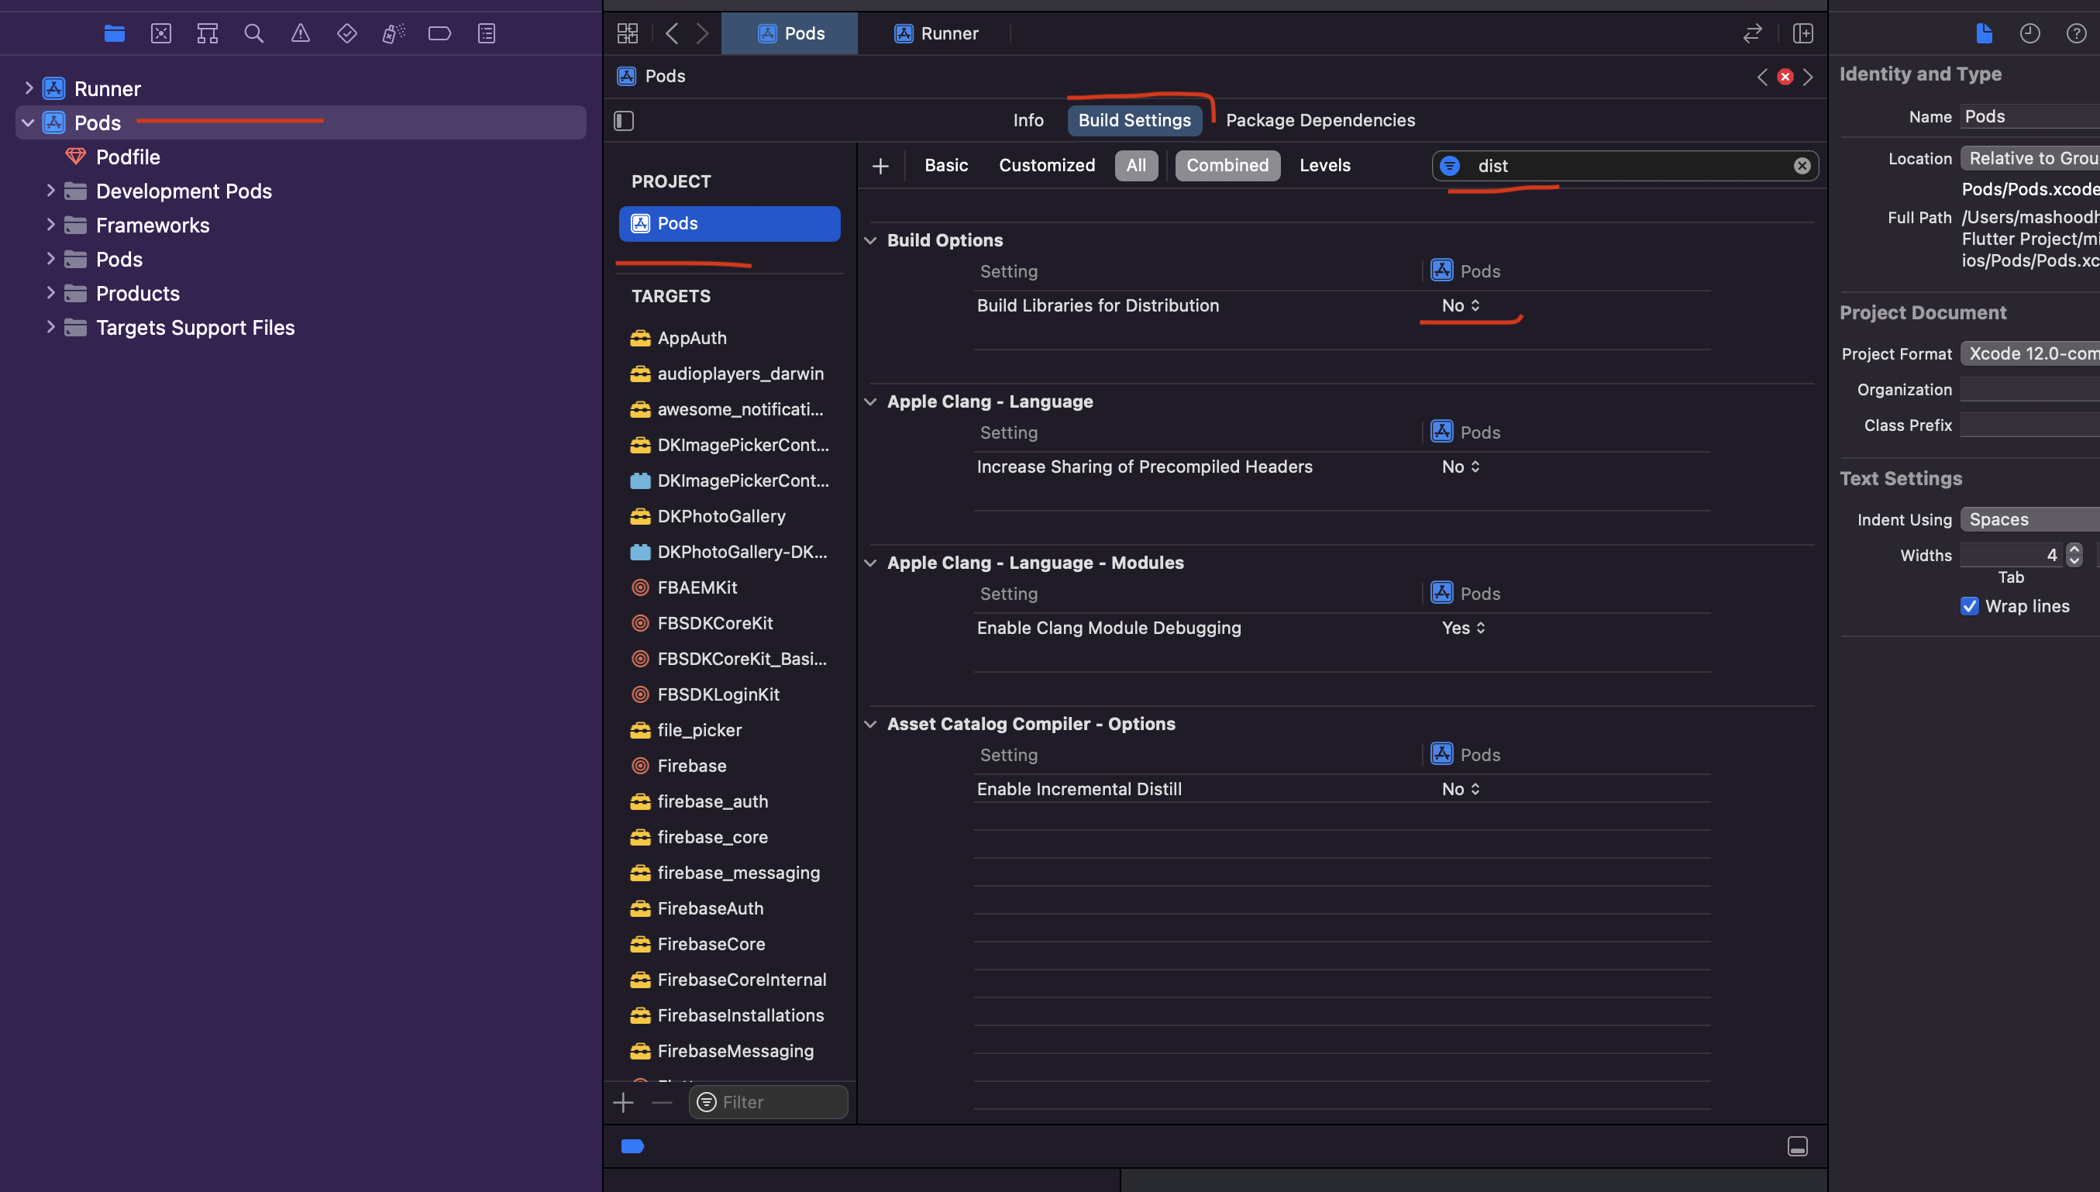Open the Issue navigator warning icon
Viewport: 2100px width, 1192px height.
[301, 33]
